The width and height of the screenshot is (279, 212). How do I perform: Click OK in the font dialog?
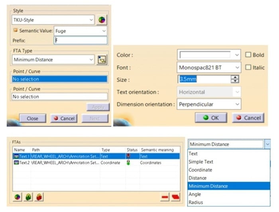[211, 118]
